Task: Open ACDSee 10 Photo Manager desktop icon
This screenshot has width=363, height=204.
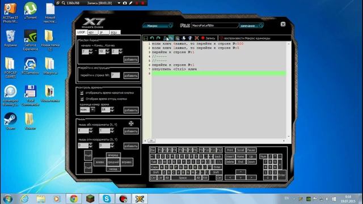Action: pyautogui.click(x=10, y=12)
